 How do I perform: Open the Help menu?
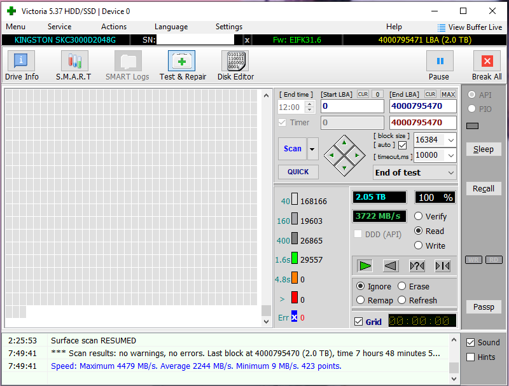(394, 27)
